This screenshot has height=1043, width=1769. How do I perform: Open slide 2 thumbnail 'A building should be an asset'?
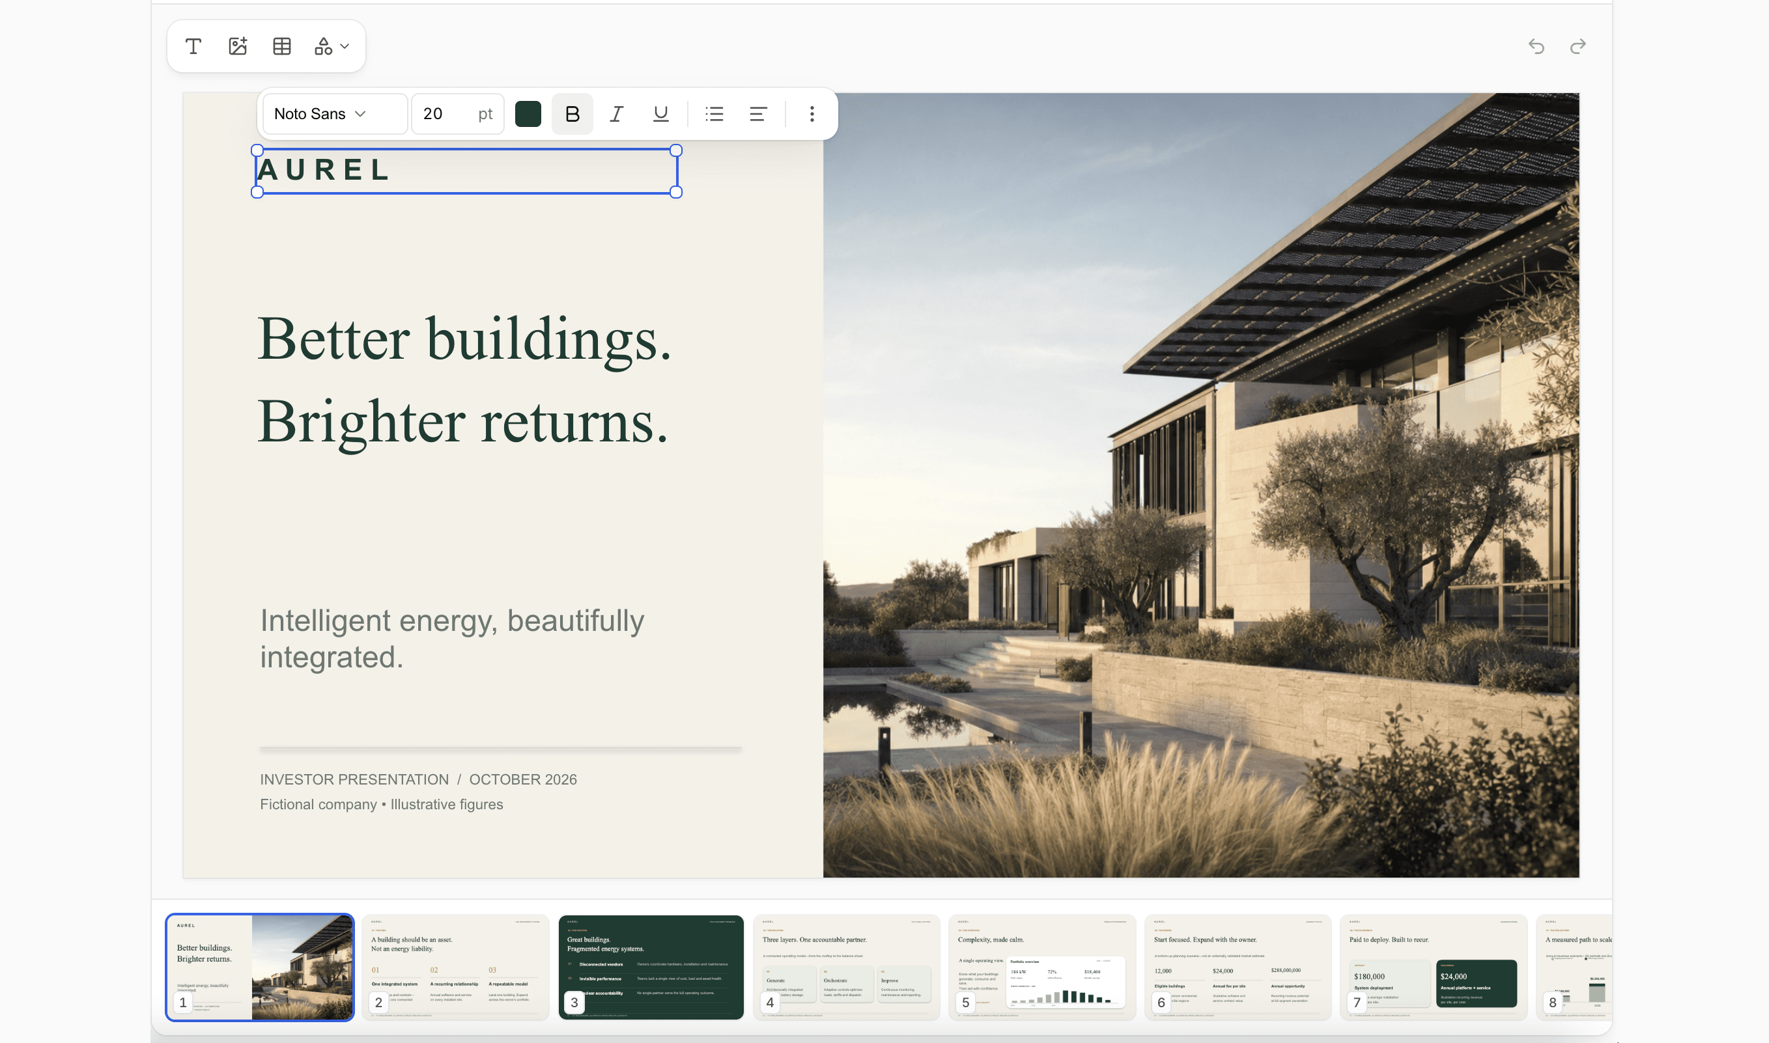click(x=456, y=967)
